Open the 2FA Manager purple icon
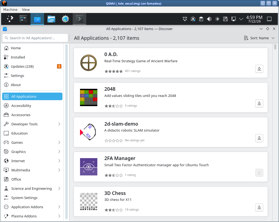The height and width of the screenshot is (222, 279). [x=89, y=167]
